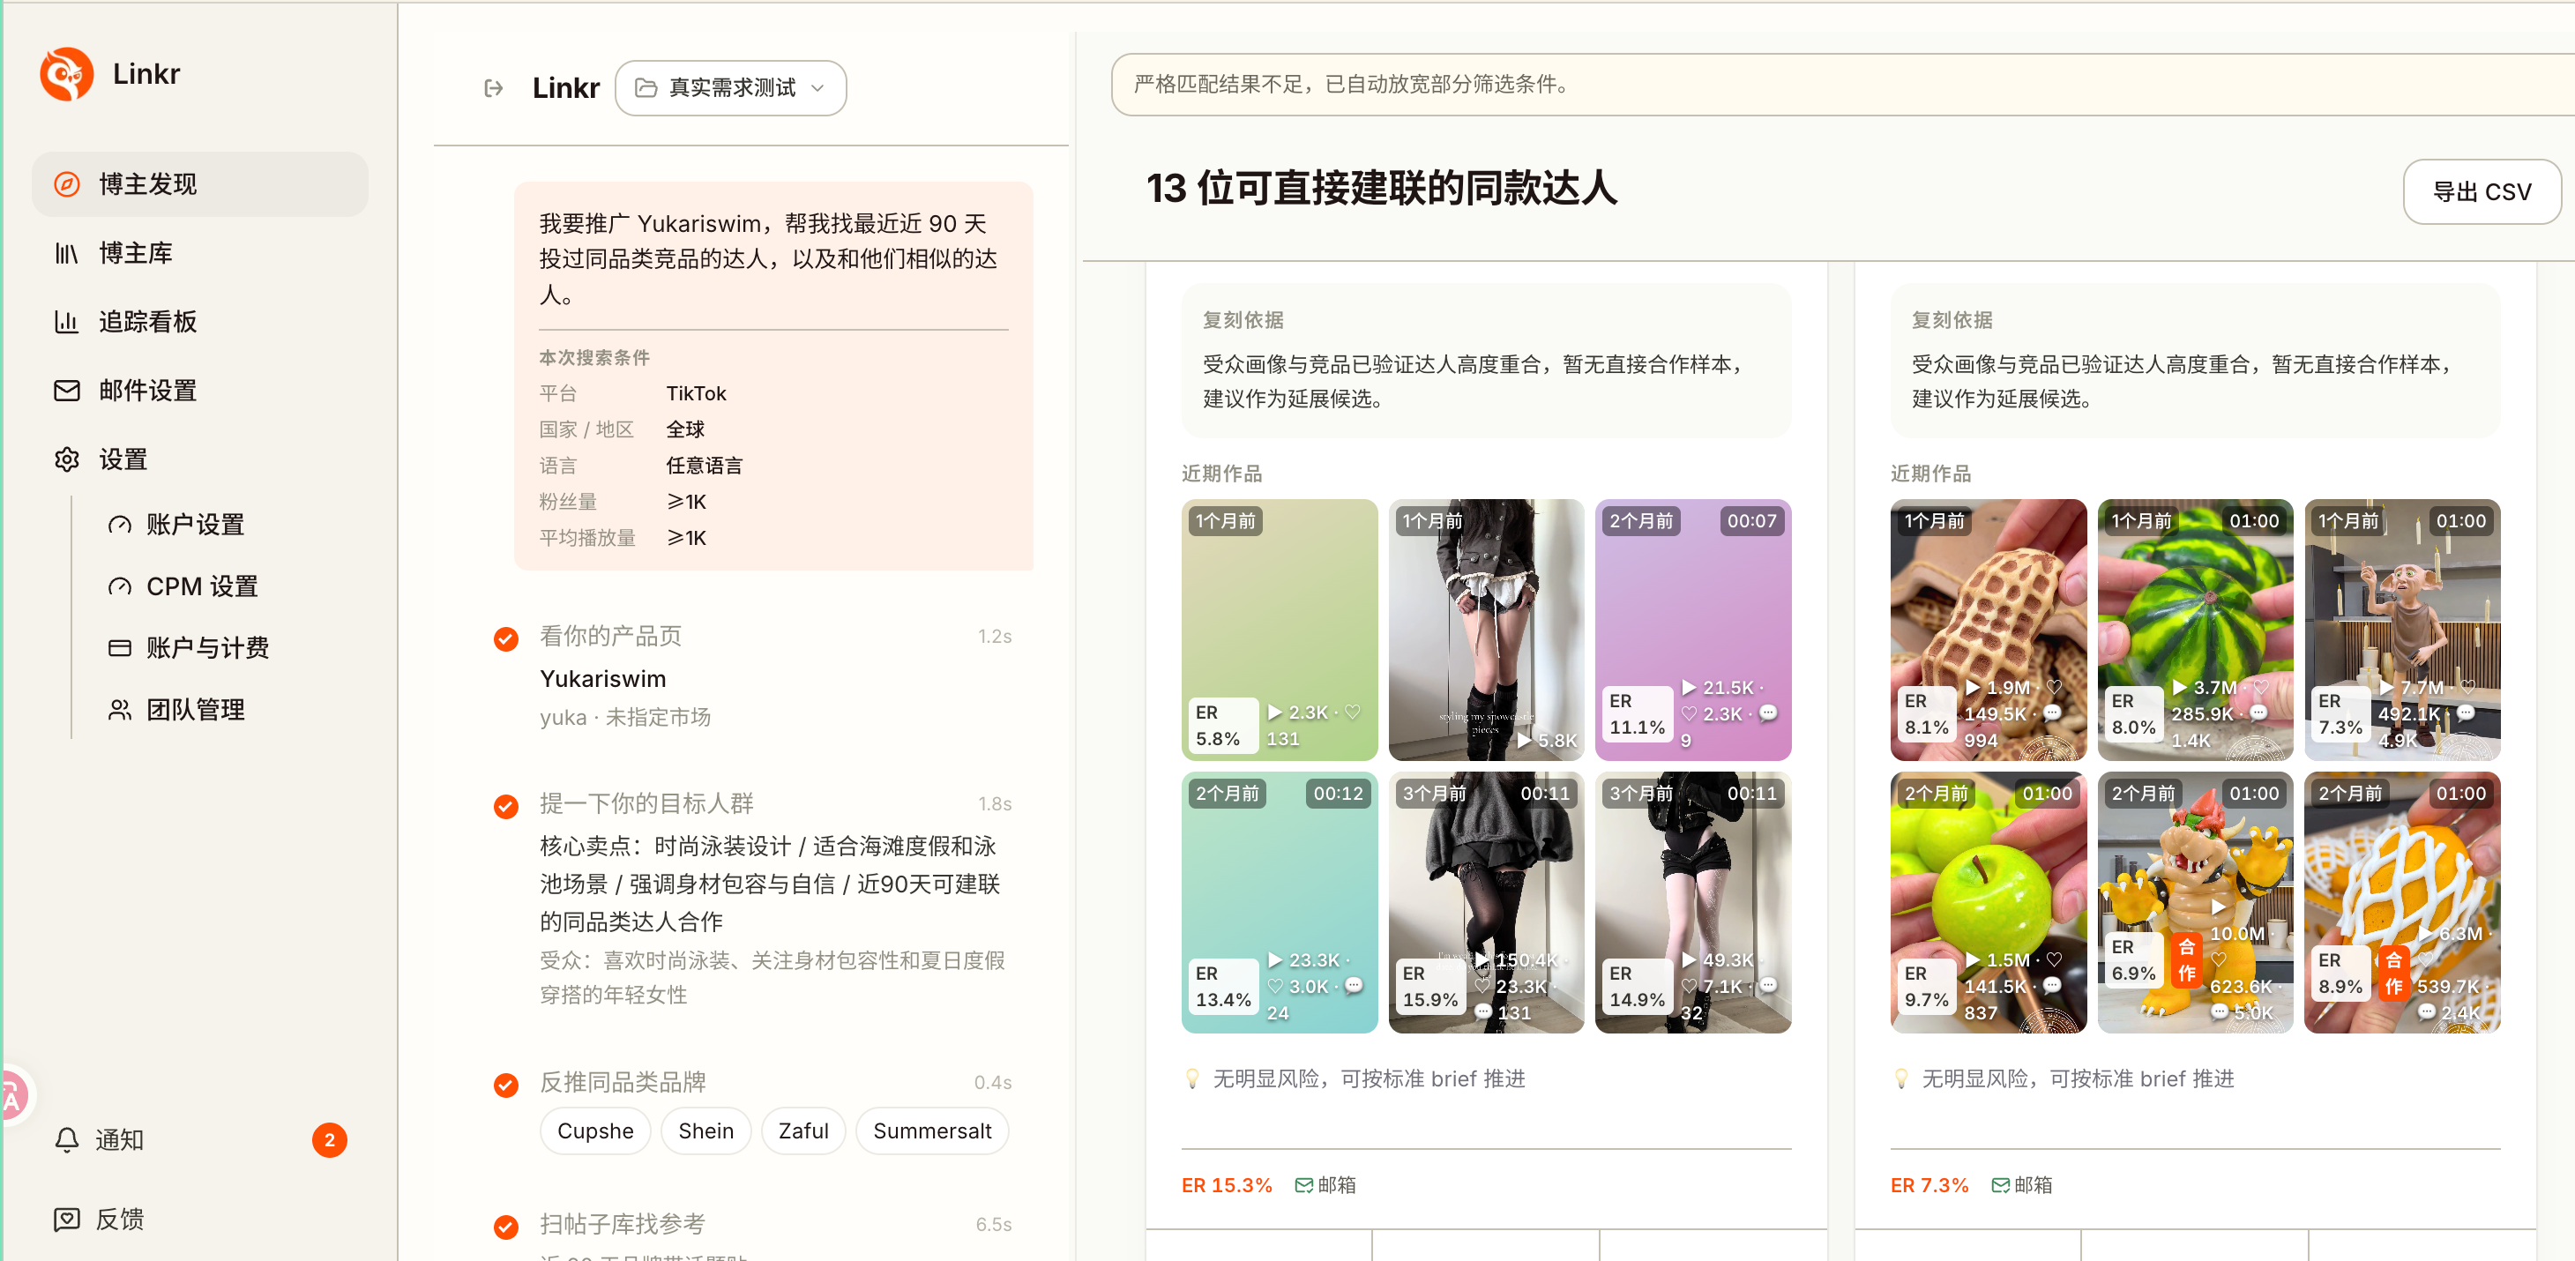Click the Shein brand chip
2575x1261 pixels.
tap(705, 1131)
